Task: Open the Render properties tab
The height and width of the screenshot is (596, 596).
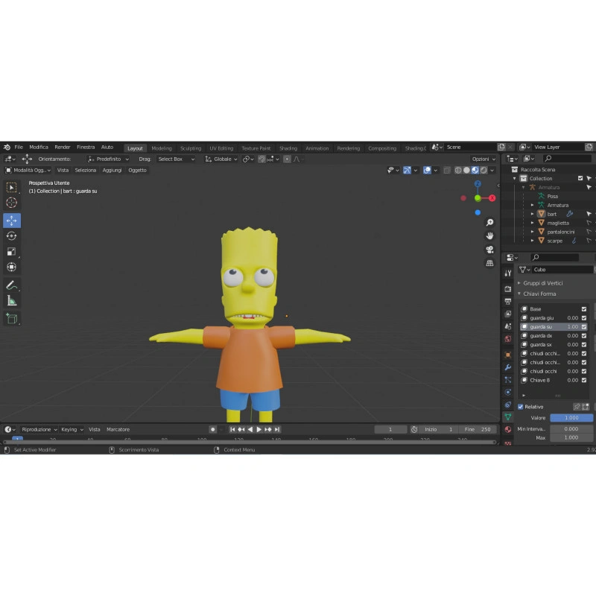Action: pyautogui.click(x=508, y=289)
